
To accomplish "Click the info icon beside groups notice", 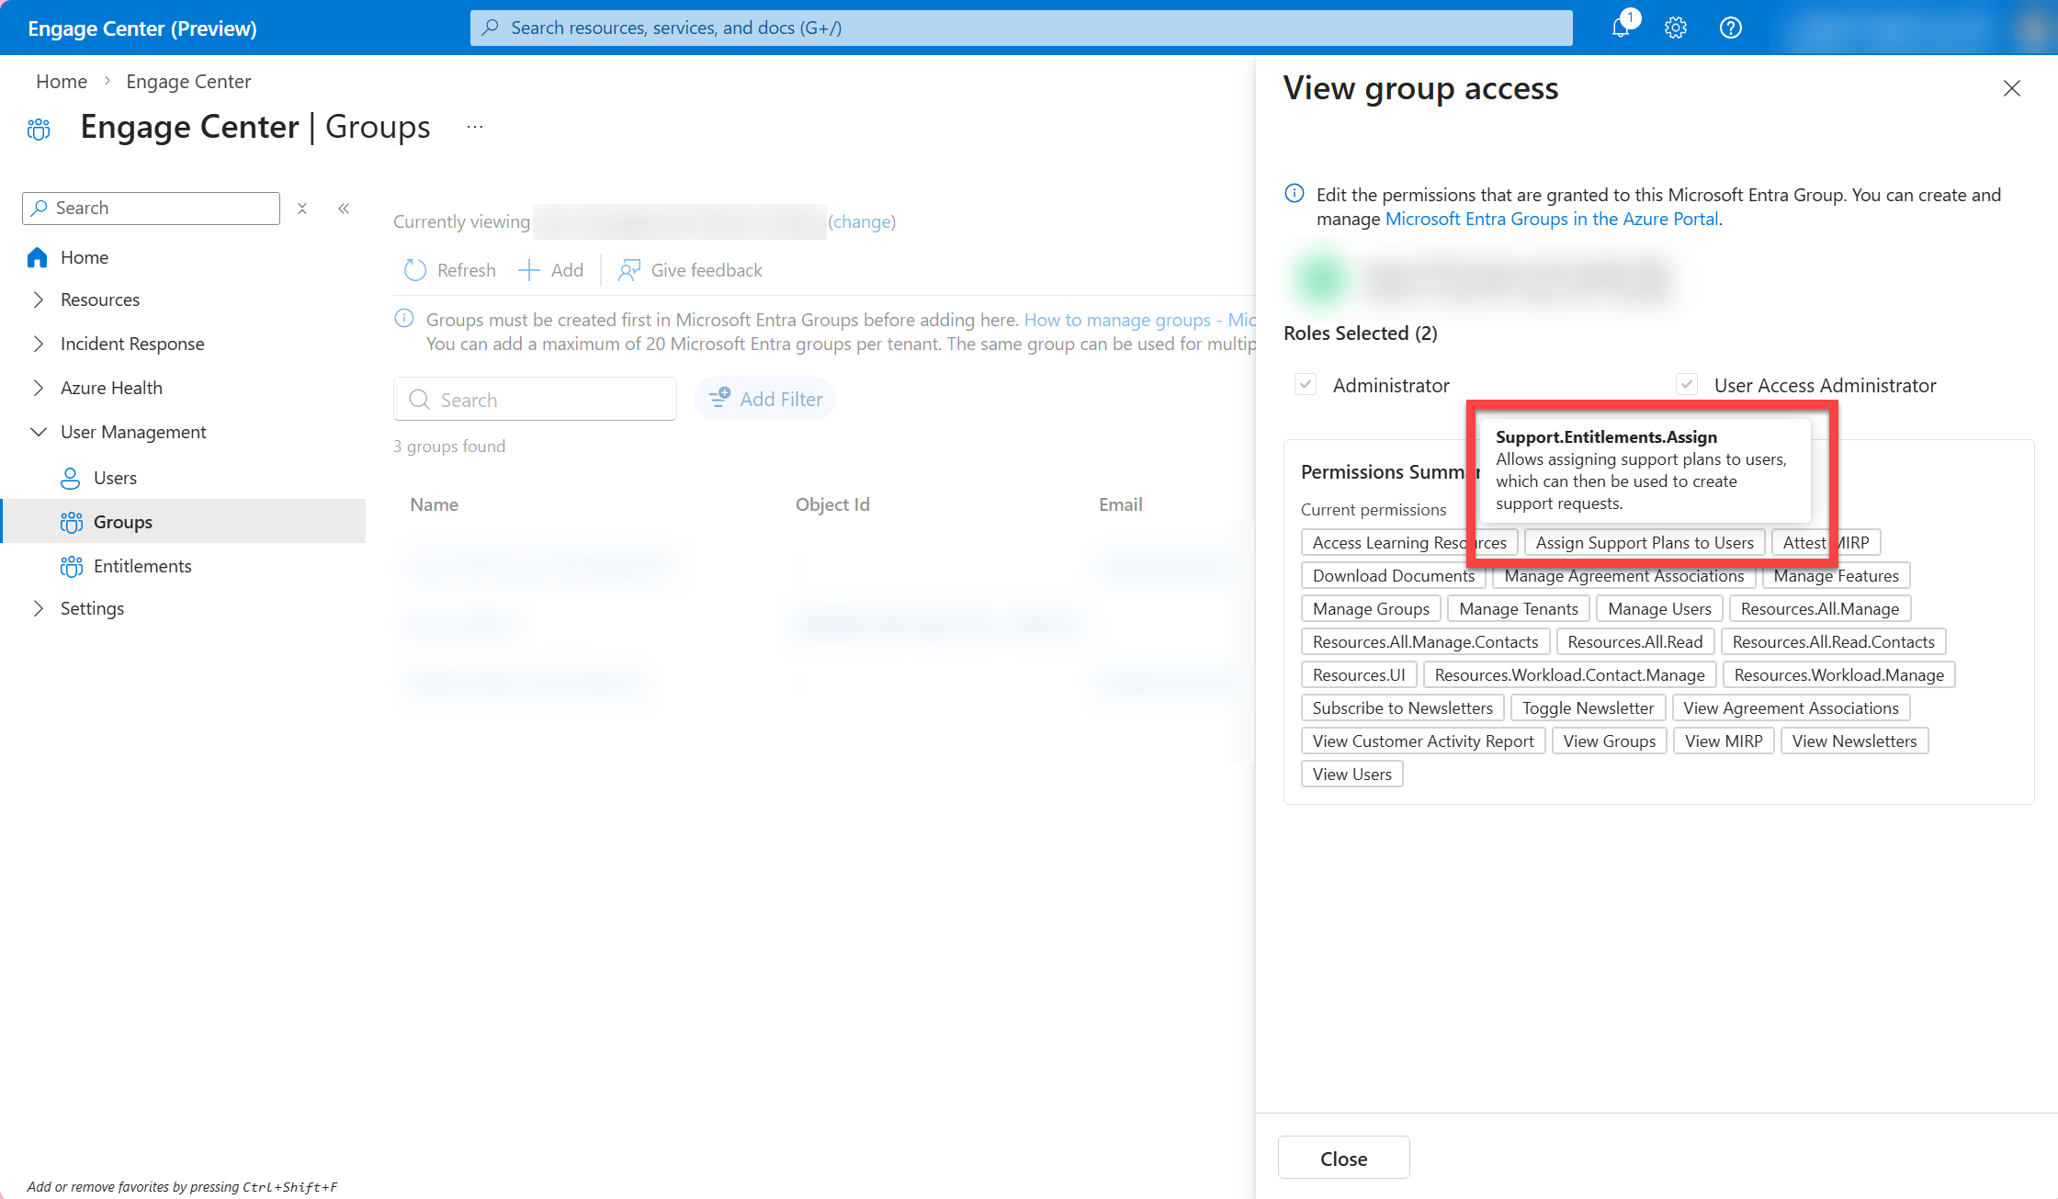I will click(x=404, y=319).
